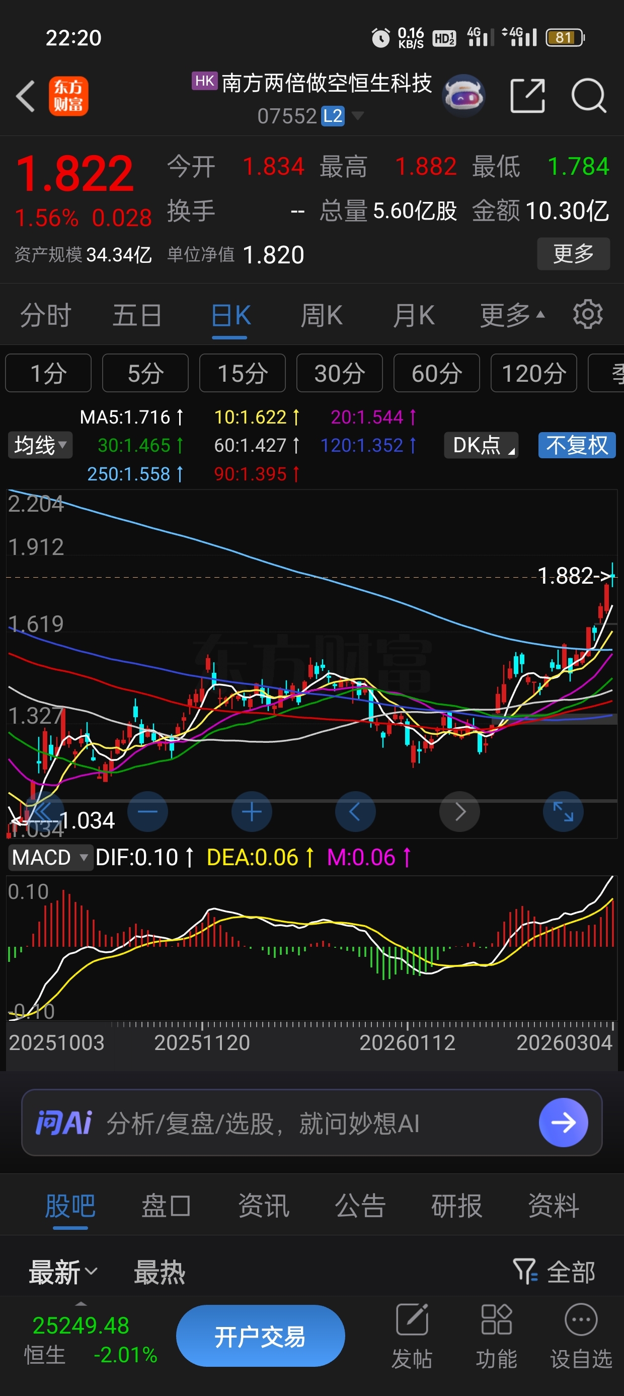
Task: Open the 公告 tab
Action: [x=360, y=1206]
